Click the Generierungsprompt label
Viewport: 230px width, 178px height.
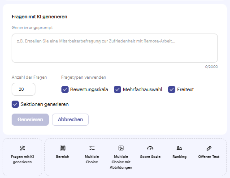(32, 28)
